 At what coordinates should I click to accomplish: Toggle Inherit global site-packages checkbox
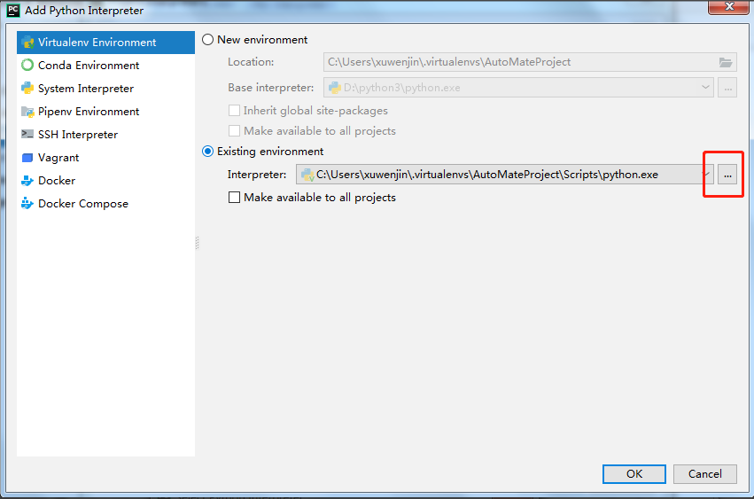point(234,111)
